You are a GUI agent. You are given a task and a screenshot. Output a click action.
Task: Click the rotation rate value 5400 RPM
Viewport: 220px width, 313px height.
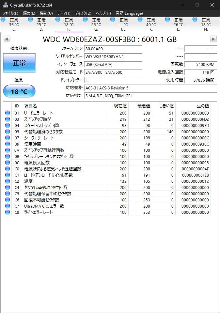coord(201,65)
